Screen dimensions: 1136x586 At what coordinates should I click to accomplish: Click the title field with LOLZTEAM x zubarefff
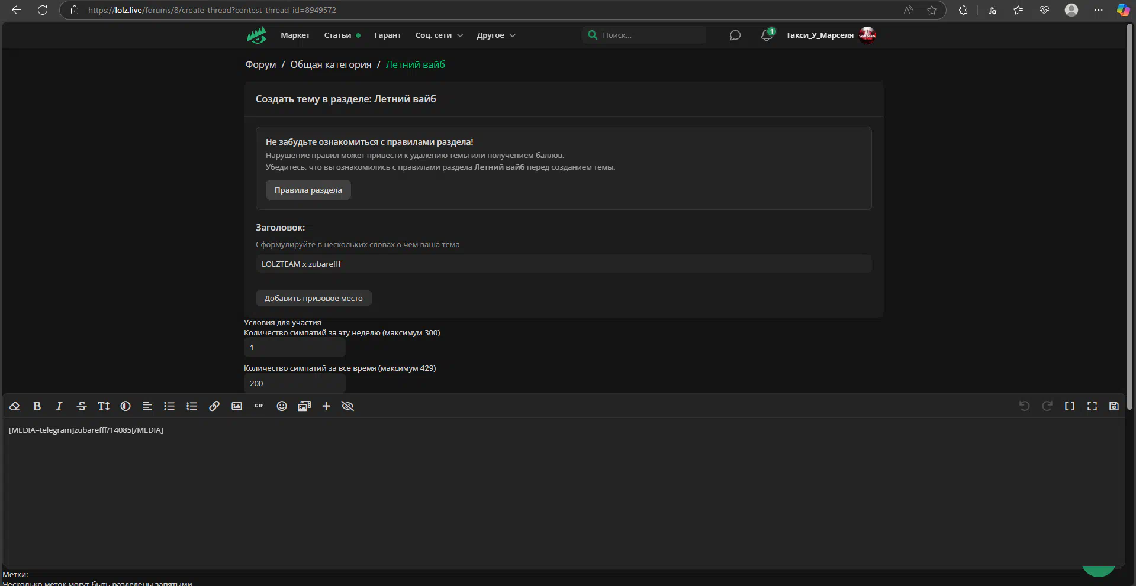(x=564, y=264)
